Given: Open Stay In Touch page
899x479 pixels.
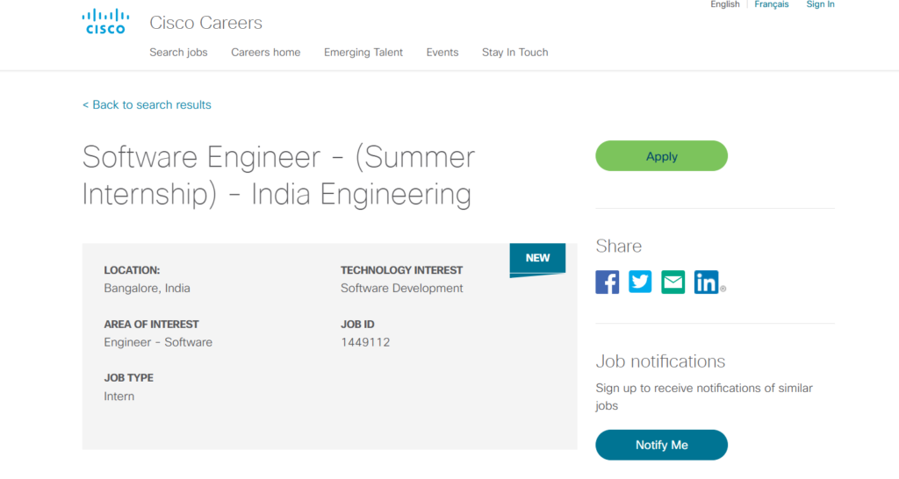Looking at the screenshot, I should pos(514,52).
